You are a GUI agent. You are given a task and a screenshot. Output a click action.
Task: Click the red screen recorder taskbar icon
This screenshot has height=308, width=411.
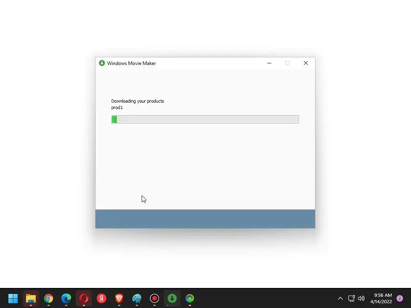click(155, 298)
